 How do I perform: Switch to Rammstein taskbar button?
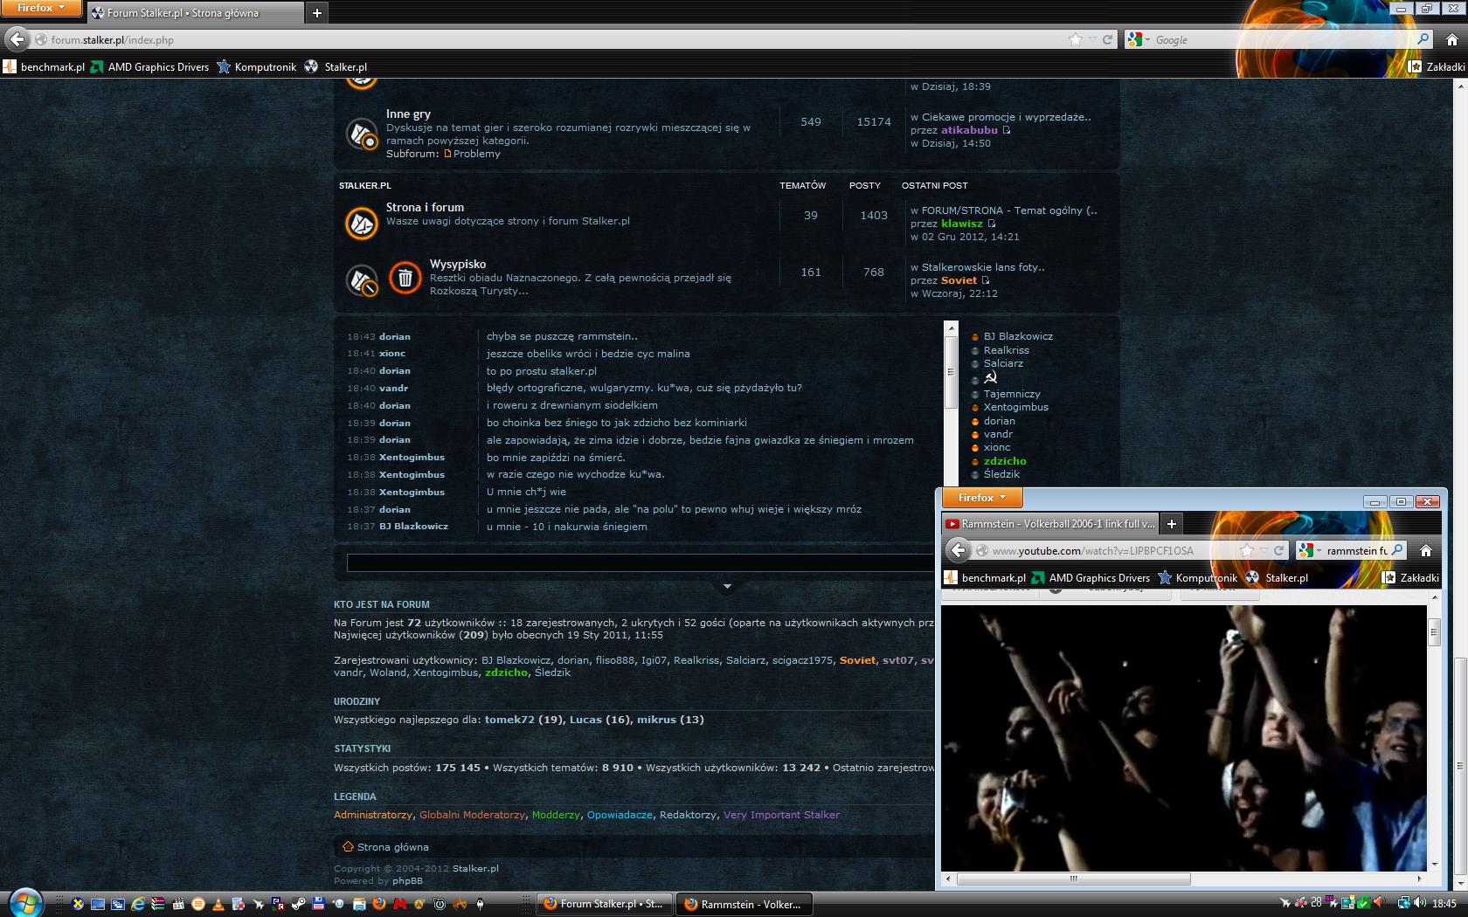(744, 904)
